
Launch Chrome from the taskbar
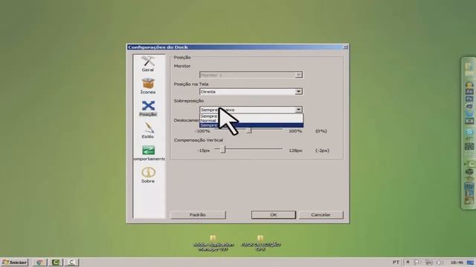click(39, 262)
